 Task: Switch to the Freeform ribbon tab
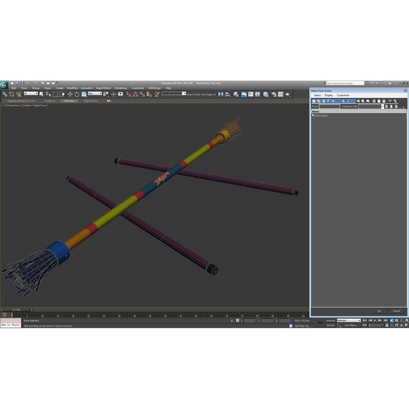point(50,101)
